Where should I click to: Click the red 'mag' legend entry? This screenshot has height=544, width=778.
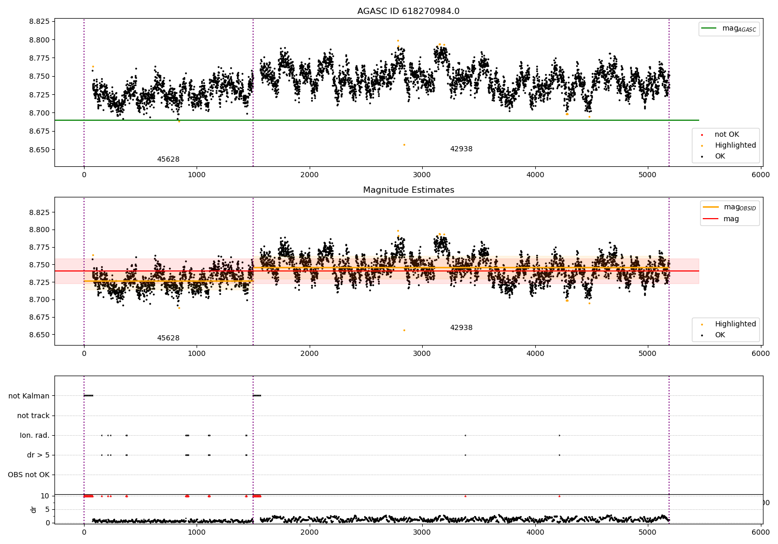tap(731, 219)
